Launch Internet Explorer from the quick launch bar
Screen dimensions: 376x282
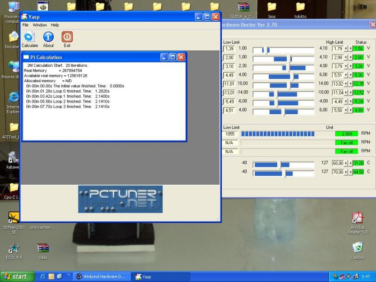tap(43, 276)
